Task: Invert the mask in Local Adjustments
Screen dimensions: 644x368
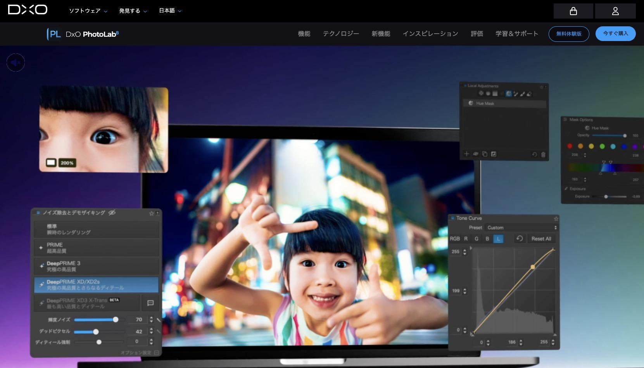Action: tap(494, 154)
